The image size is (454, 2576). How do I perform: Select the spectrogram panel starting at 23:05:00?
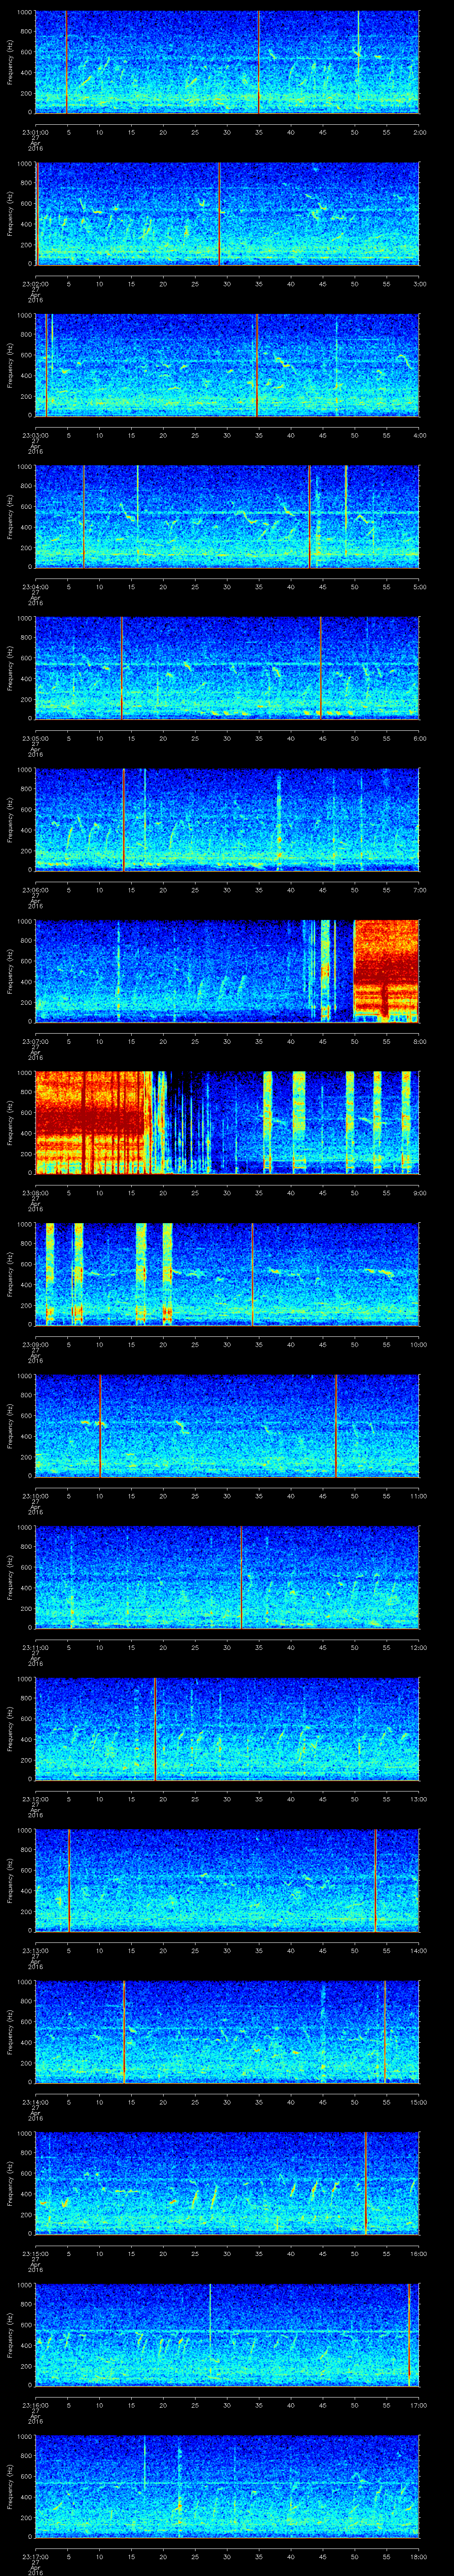click(227, 668)
